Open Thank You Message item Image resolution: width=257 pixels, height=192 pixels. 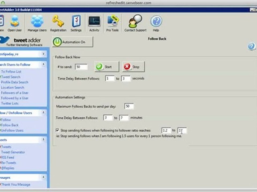point(16,185)
